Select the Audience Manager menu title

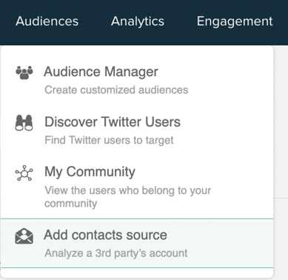tap(101, 72)
